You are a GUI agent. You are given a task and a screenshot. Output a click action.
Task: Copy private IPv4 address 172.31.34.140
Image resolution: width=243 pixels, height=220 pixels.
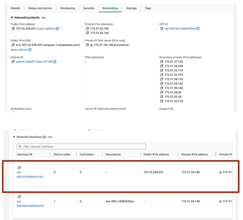pos(87,29)
